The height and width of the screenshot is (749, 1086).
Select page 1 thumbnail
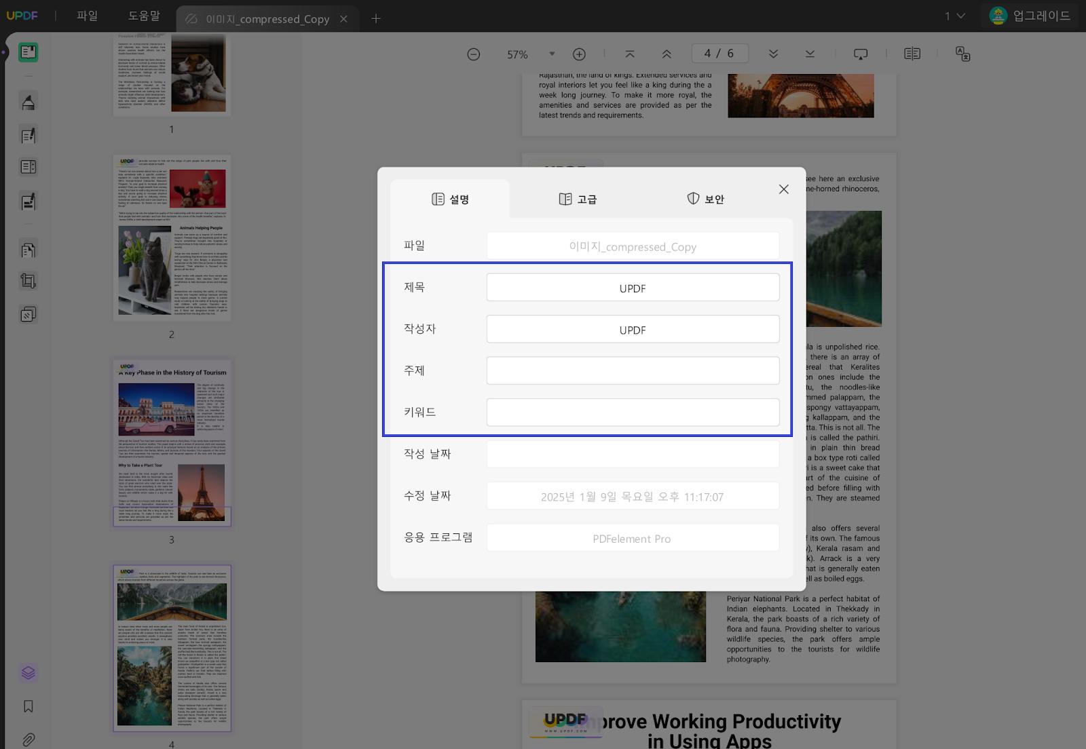172,75
